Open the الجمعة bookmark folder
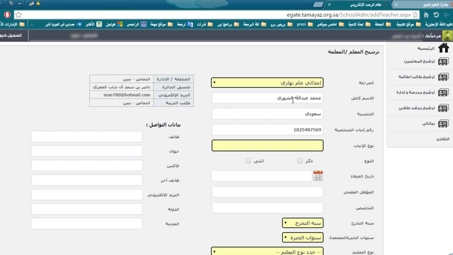The height and width of the screenshot is (255, 453). click(383, 24)
